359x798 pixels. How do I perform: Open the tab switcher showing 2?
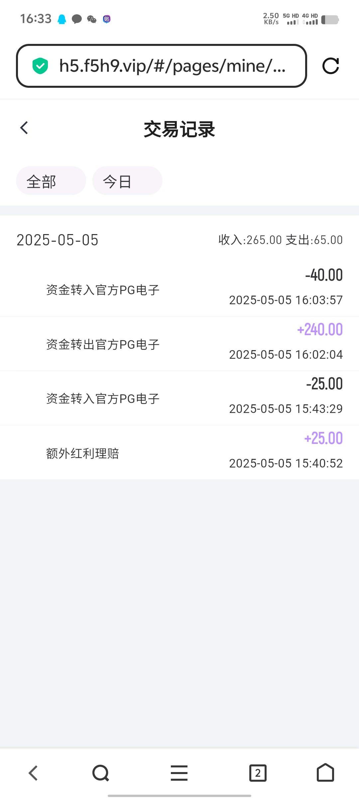pyautogui.click(x=258, y=773)
